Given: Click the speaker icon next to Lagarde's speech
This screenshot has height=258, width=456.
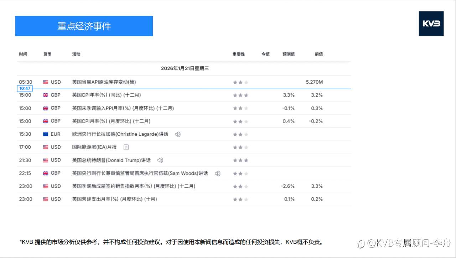Looking at the screenshot, I should click(x=177, y=134).
